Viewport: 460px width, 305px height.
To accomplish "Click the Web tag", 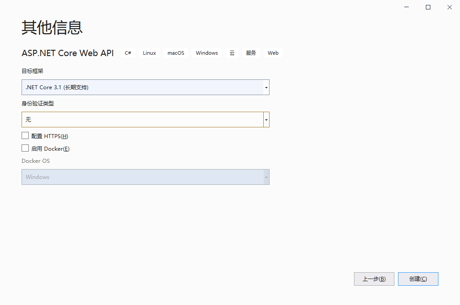I will tap(273, 53).
